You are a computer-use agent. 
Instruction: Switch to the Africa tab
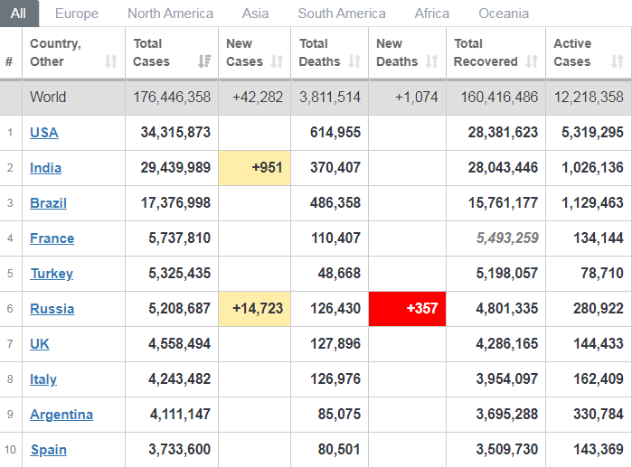tap(432, 14)
